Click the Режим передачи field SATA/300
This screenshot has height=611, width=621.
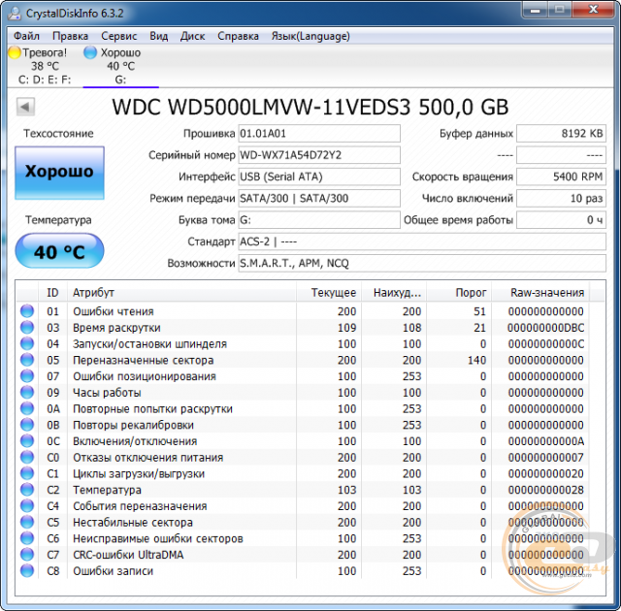pos(319,198)
